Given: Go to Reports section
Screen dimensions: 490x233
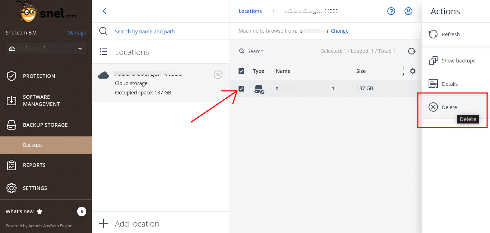Looking at the screenshot, I should 34,165.
